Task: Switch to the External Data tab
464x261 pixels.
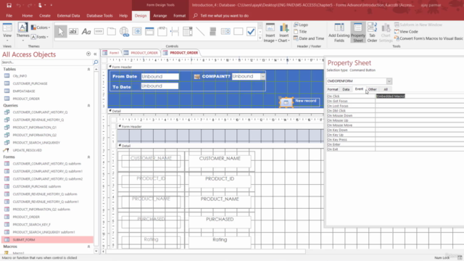Action: [68, 16]
